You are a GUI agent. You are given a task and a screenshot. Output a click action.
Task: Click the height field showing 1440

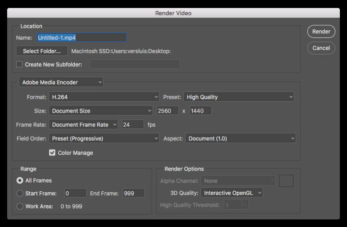[x=200, y=111]
